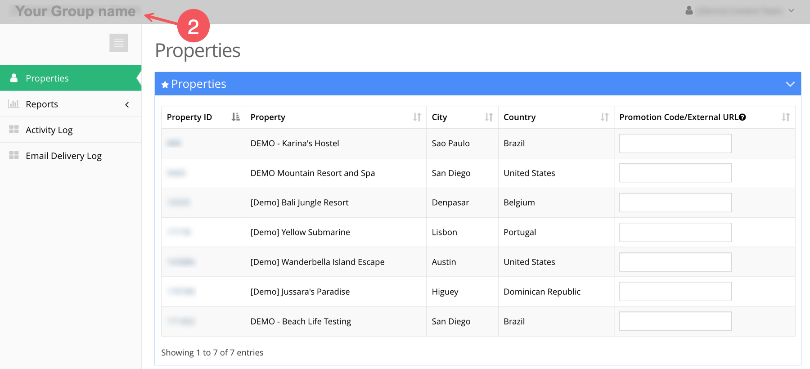Sort table by Property ID column icon

click(235, 117)
